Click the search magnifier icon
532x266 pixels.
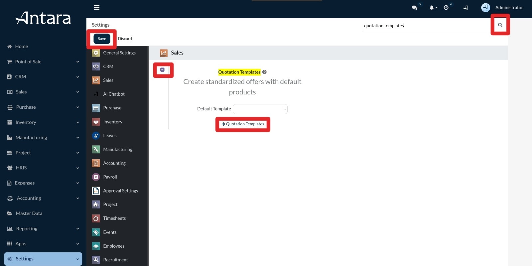point(500,25)
